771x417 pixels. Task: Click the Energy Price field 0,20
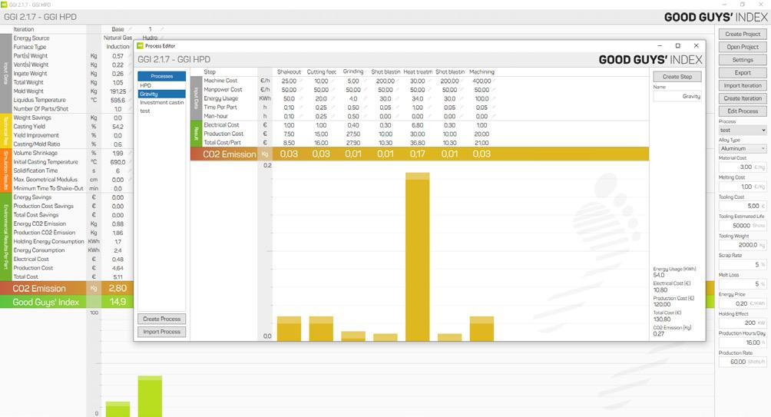(x=743, y=303)
